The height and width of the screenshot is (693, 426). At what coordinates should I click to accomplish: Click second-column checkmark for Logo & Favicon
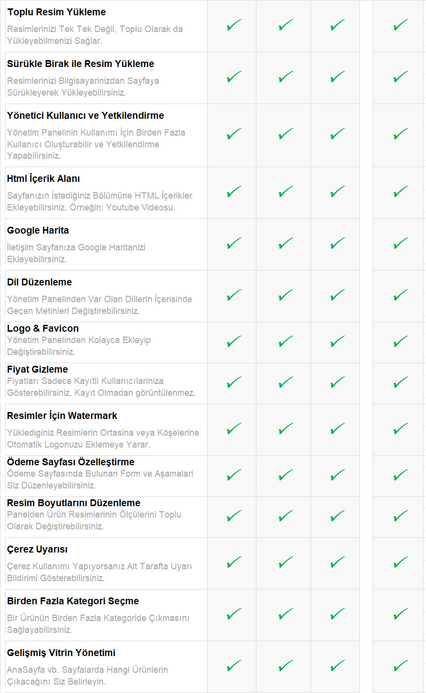coord(285,342)
